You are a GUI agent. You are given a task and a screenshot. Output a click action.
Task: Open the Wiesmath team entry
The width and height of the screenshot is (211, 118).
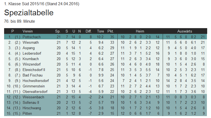[x=31, y=42]
